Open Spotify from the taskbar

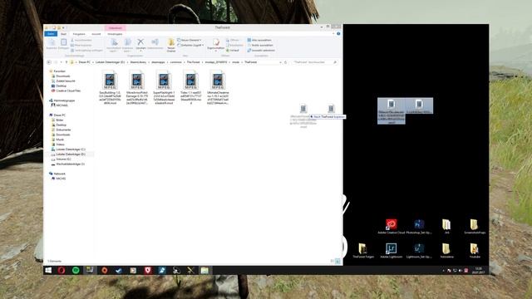pos(76,270)
